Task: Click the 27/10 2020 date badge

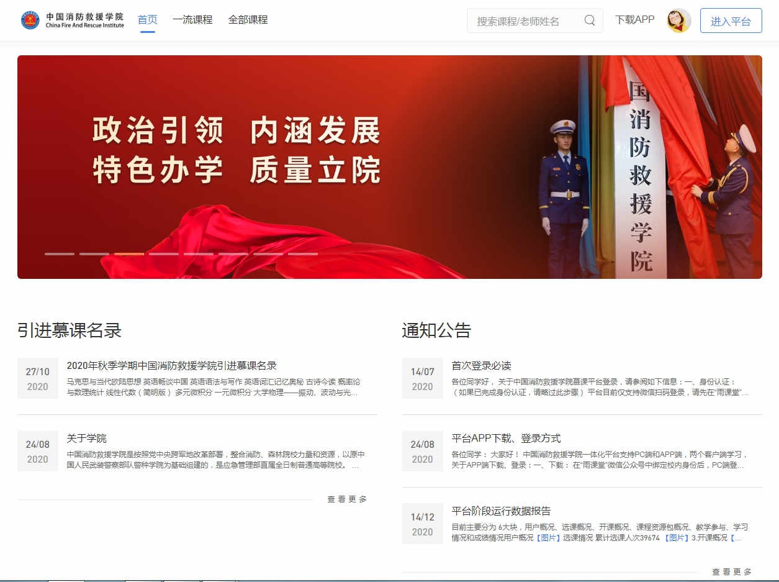Action: click(38, 379)
